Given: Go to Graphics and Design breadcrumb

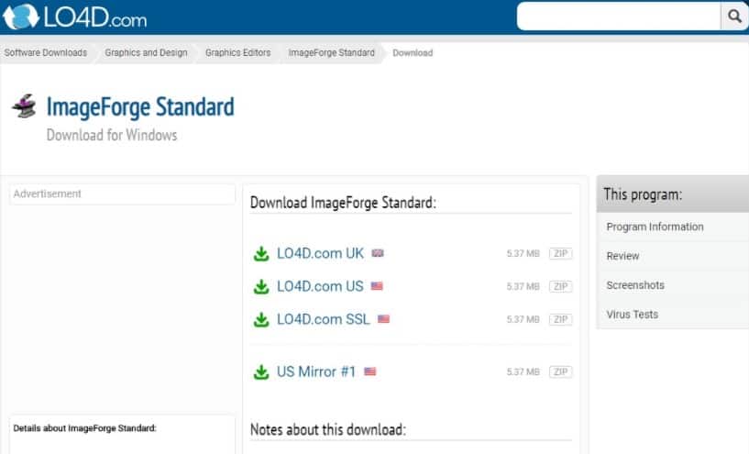Looking at the screenshot, I should point(146,52).
